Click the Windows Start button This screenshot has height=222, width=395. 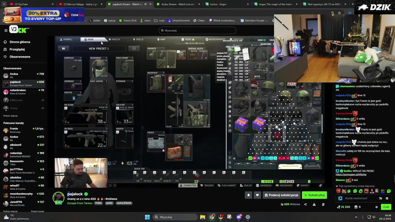tap(148, 217)
